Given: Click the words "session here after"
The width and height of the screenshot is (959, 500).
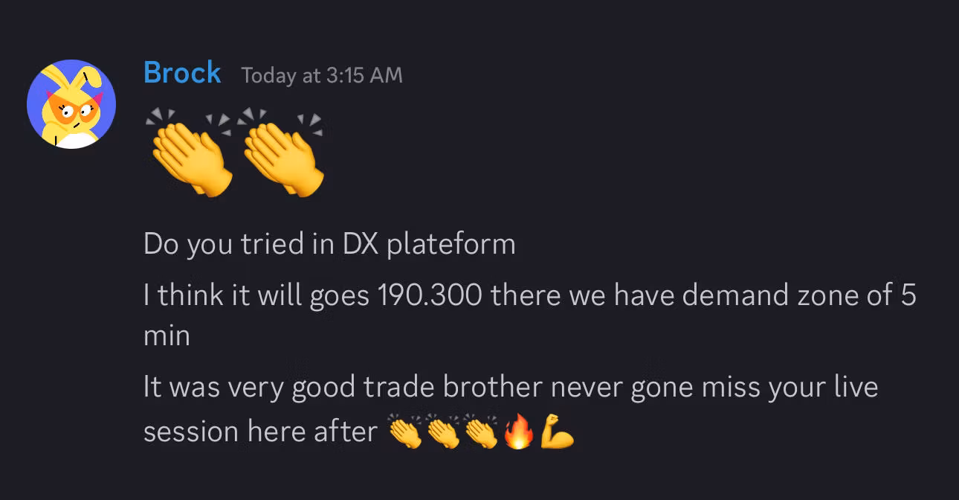Looking at the screenshot, I should coord(260,432).
